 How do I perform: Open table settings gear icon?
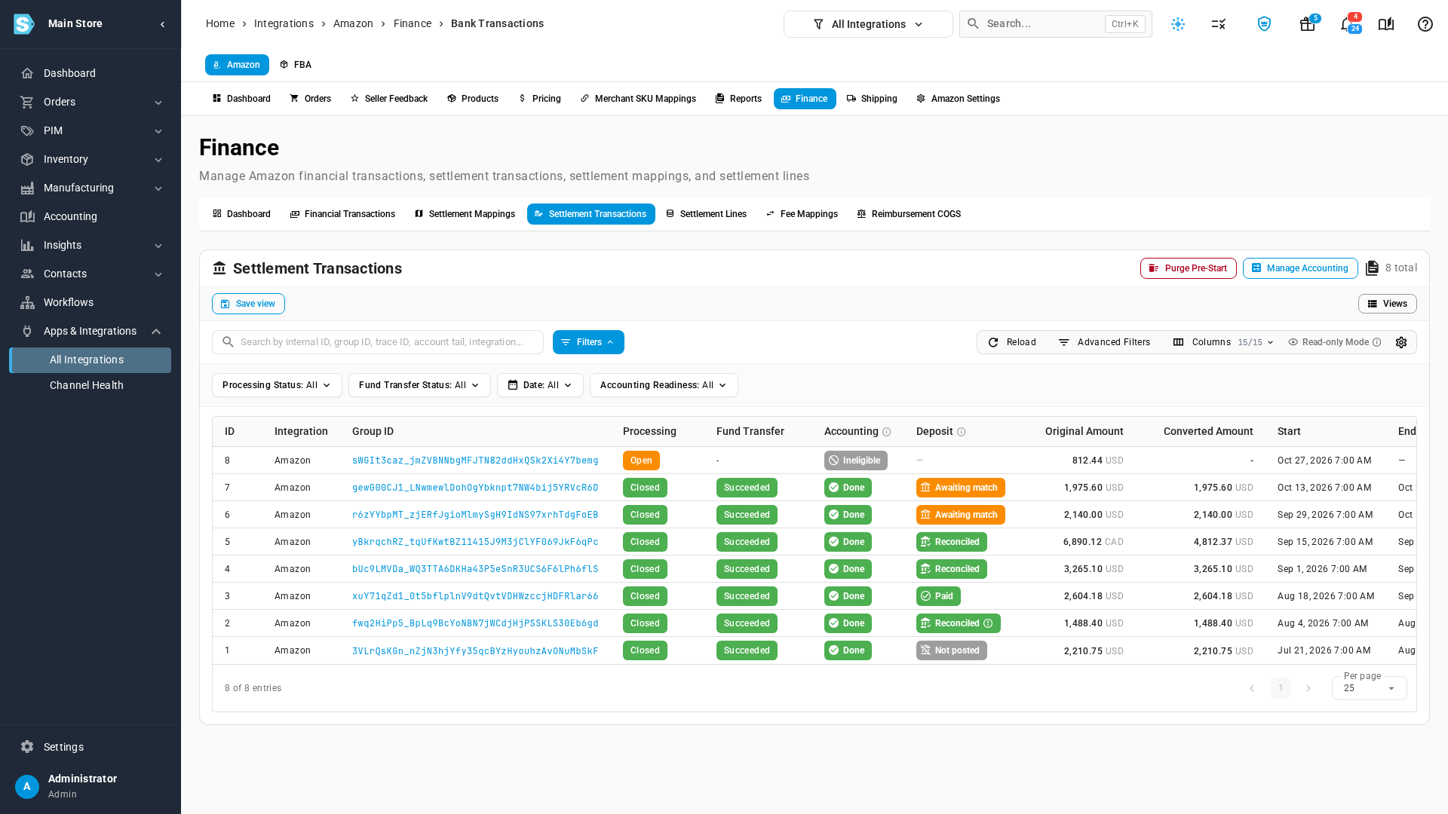coord(1401,342)
